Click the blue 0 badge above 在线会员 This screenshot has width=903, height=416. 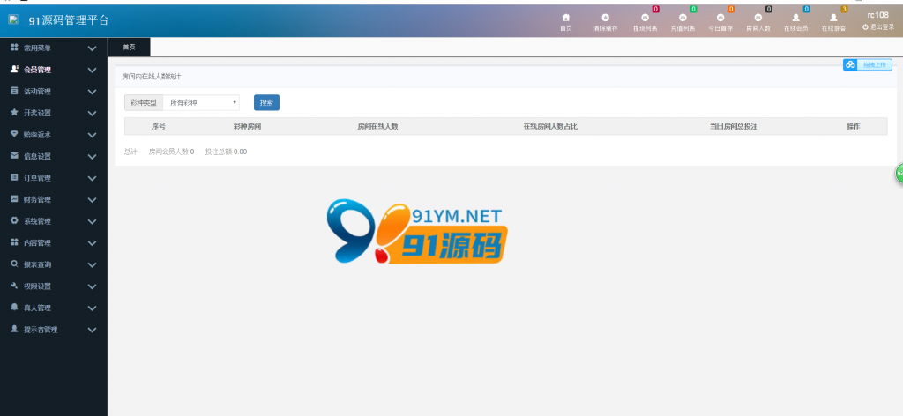point(806,9)
